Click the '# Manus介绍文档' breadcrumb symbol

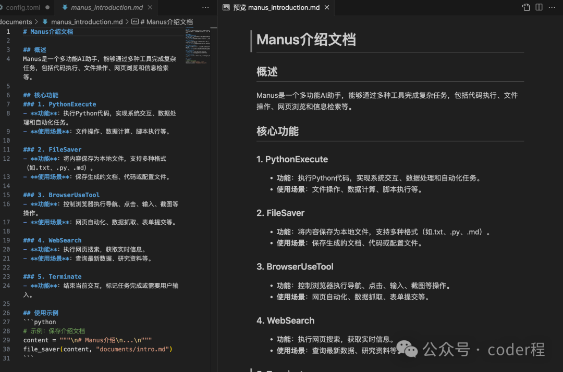click(x=167, y=22)
